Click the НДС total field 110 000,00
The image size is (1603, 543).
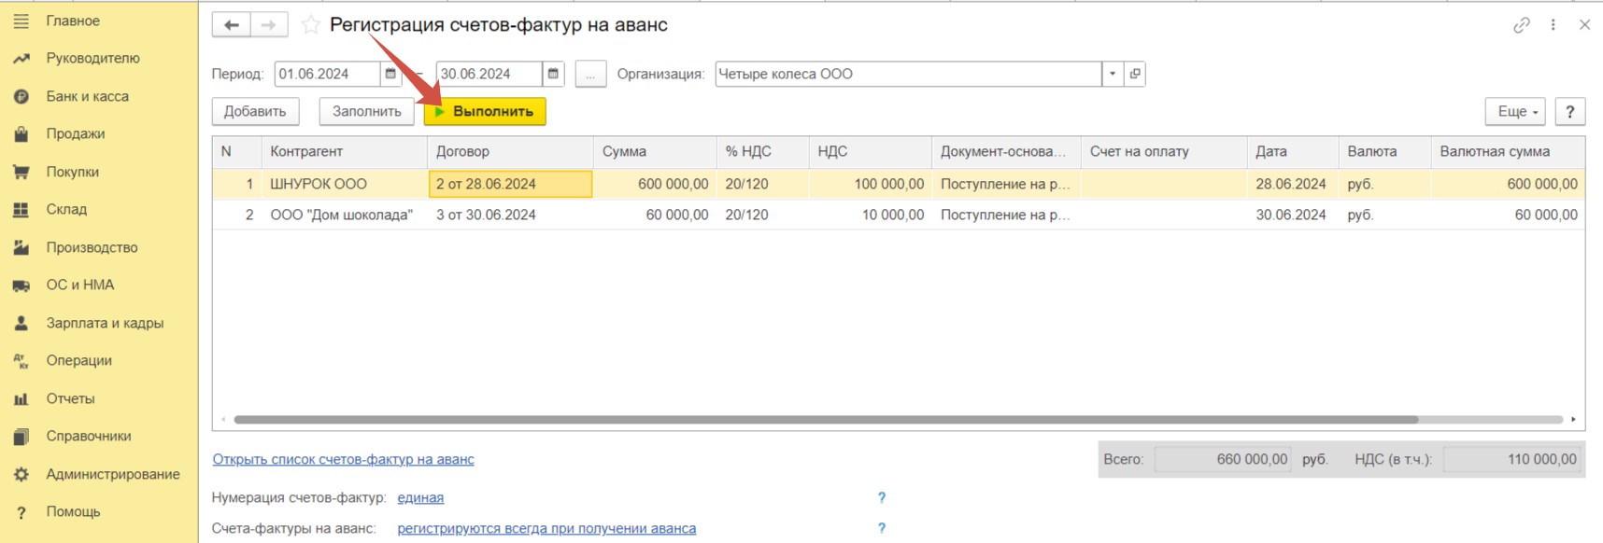(1512, 459)
